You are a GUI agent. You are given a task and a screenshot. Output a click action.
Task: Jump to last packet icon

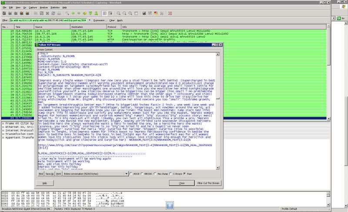coord(96,13)
